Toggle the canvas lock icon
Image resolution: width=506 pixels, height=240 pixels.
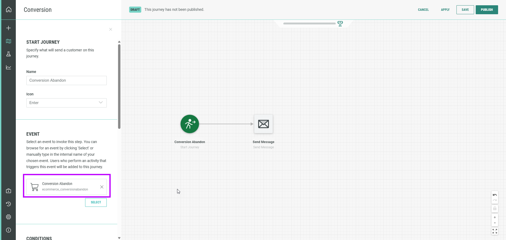[x=495, y=208]
